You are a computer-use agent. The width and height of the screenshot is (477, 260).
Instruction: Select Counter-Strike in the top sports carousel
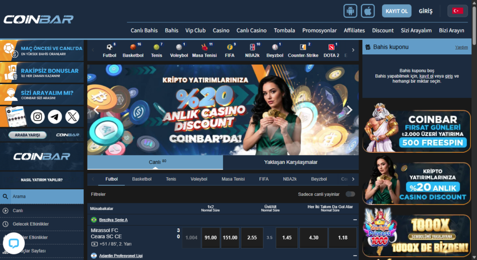[x=303, y=51]
